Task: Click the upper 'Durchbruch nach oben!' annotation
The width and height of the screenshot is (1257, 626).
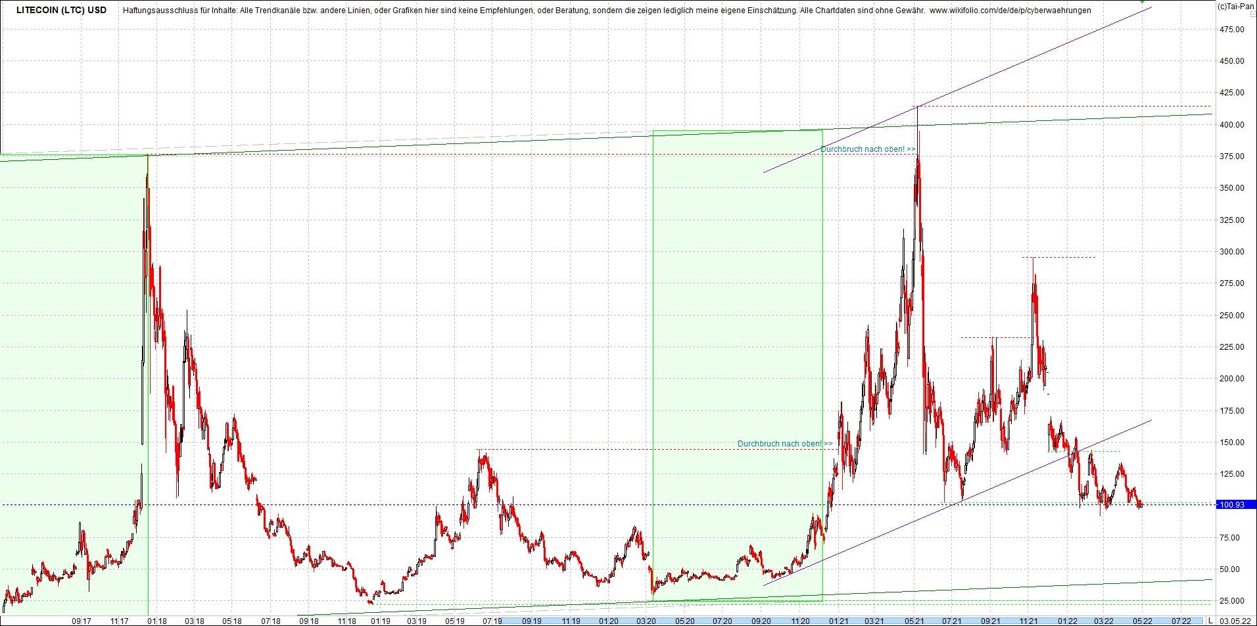Action: [x=867, y=149]
